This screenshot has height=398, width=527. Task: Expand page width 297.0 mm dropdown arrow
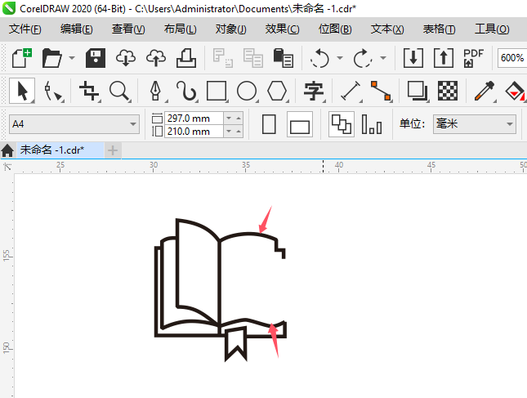[229, 119]
